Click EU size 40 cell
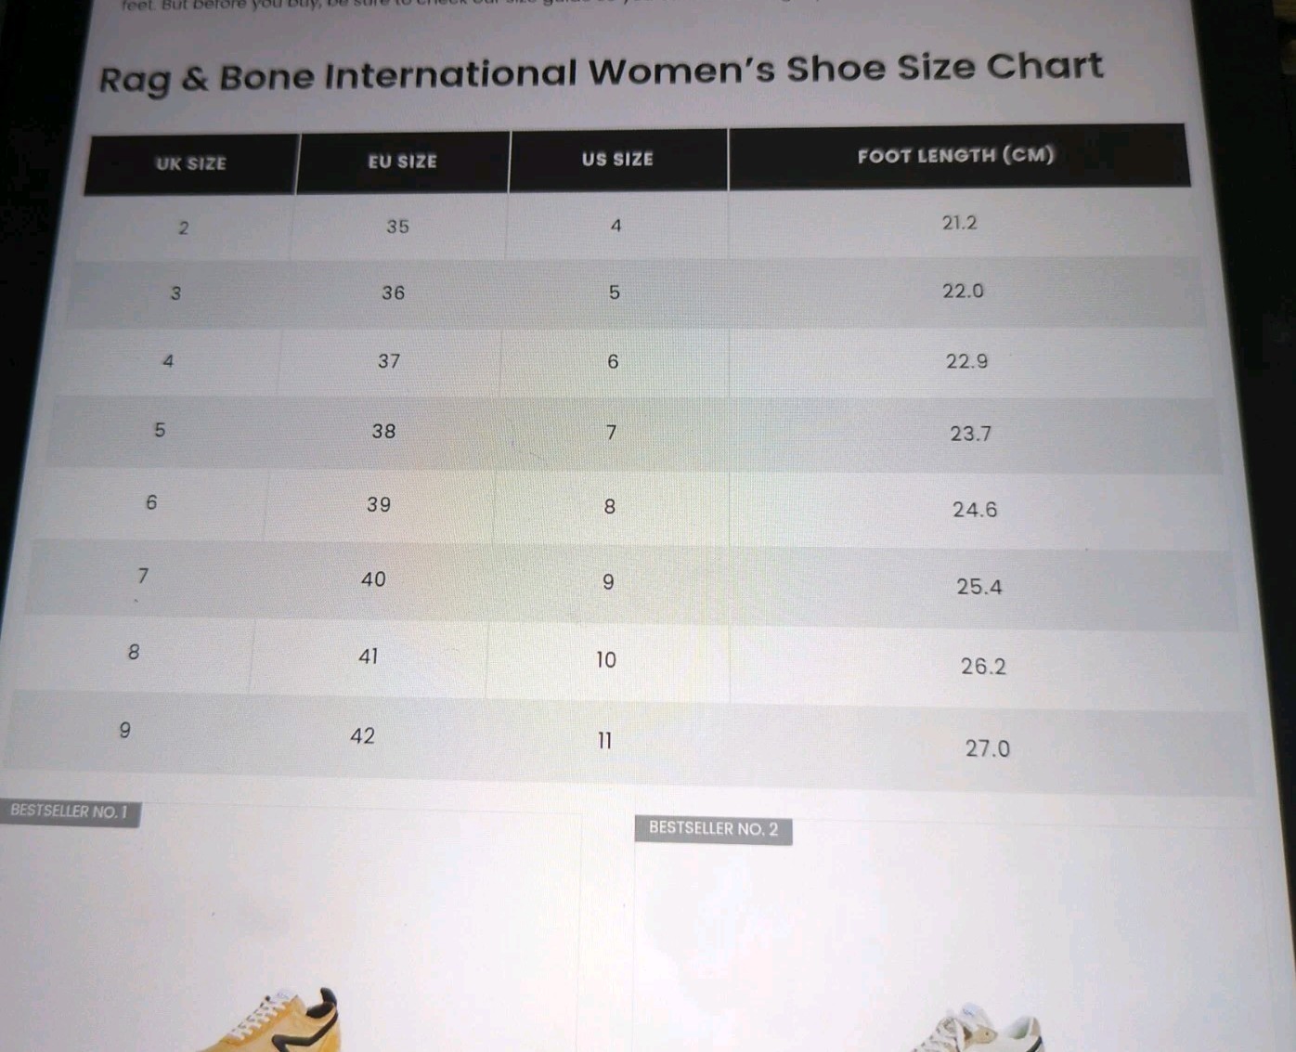1296x1052 pixels. [x=374, y=579]
